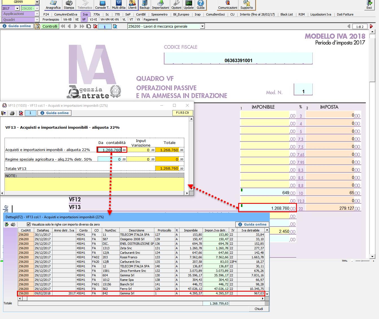This screenshot has width=379, height=319.
Task: Open Opzioni wrench icon
Action: (176, 5)
